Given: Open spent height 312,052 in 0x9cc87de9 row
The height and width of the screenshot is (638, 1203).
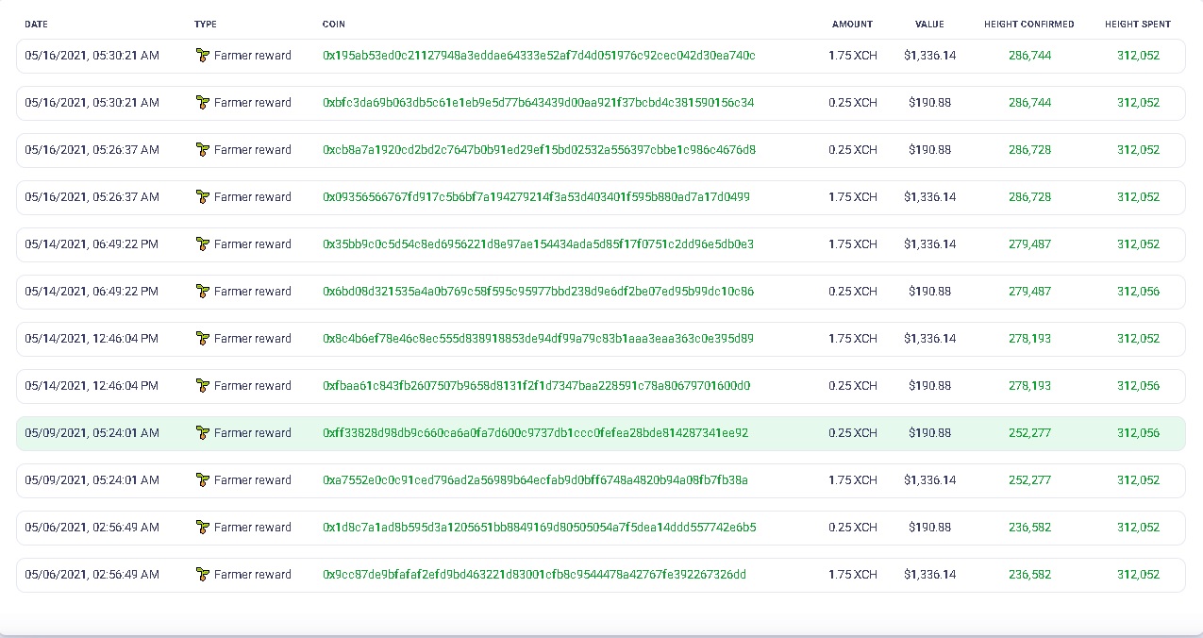Looking at the screenshot, I should 1138,575.
